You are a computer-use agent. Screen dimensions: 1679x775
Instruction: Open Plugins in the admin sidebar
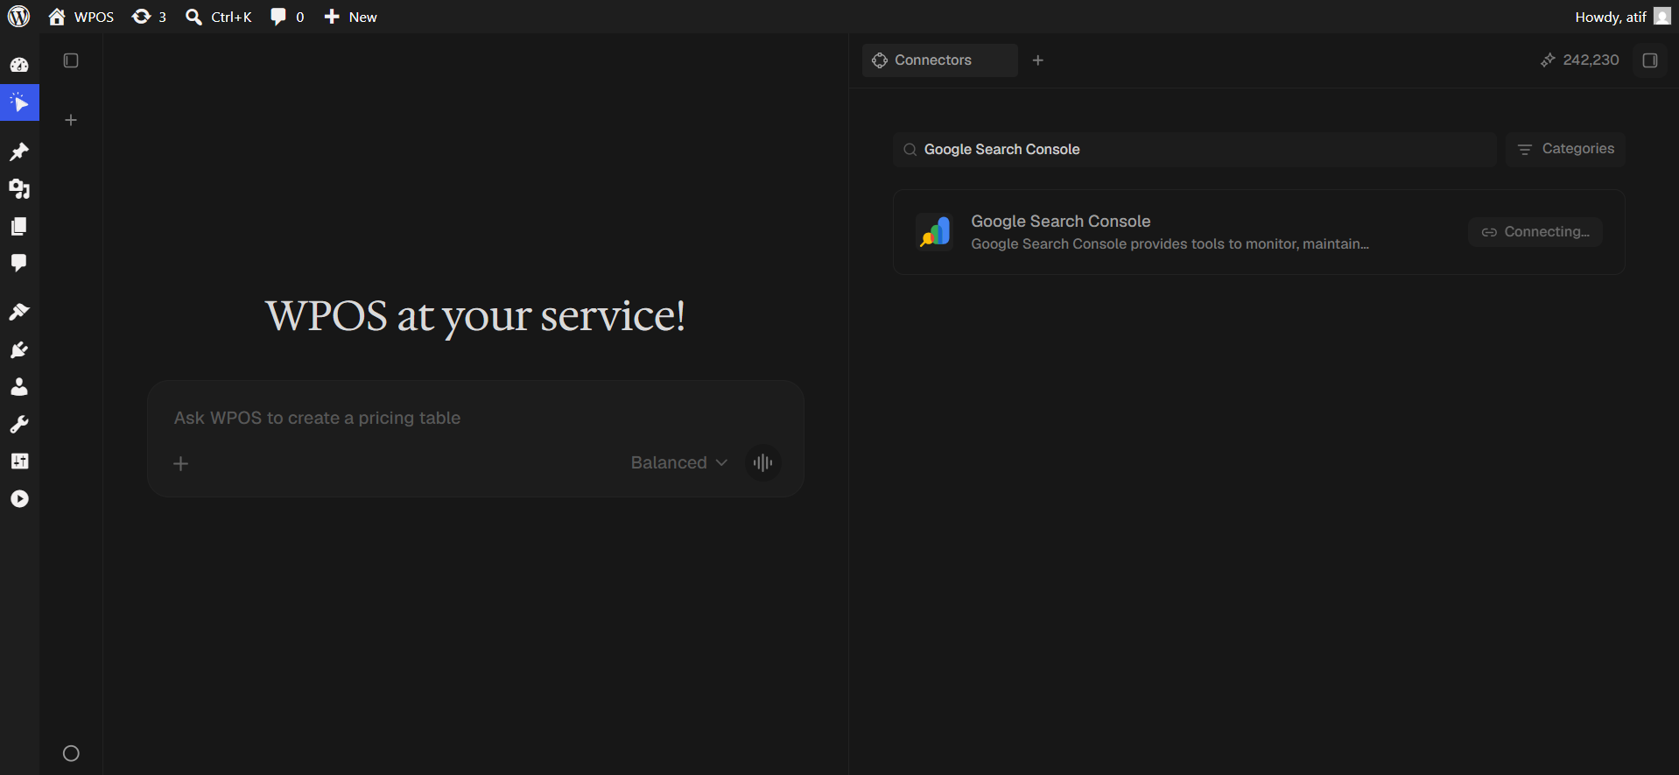point(19,350)
